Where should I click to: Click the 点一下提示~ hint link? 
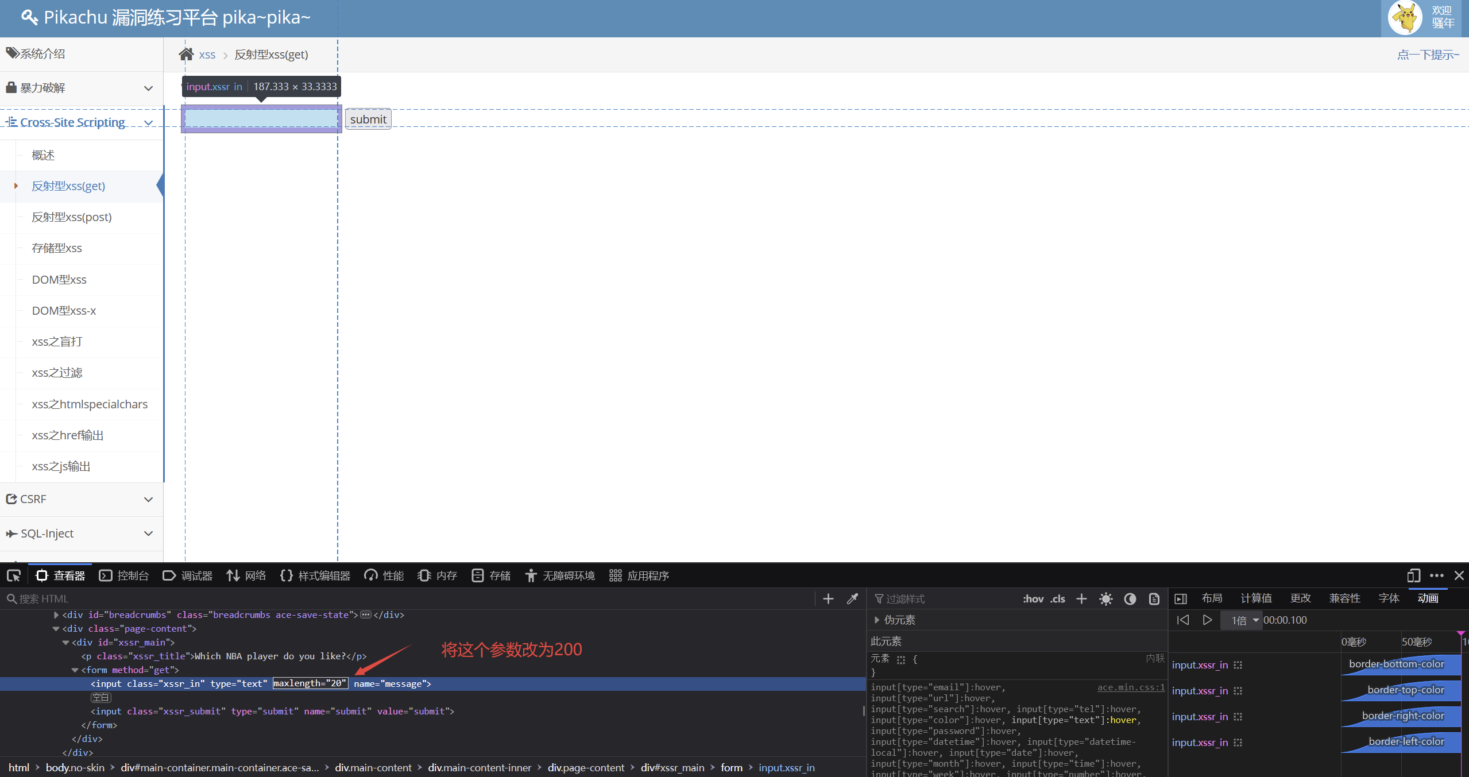point(1428,55)
